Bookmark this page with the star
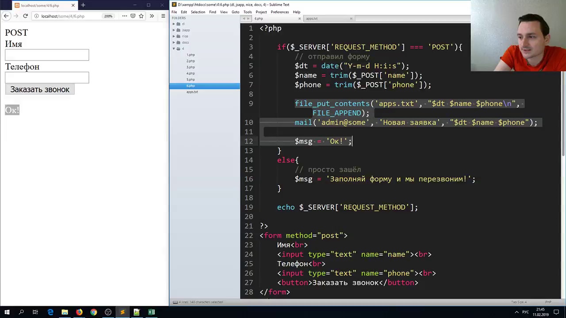This screenshot has width=566, height=318. [141, 16]
